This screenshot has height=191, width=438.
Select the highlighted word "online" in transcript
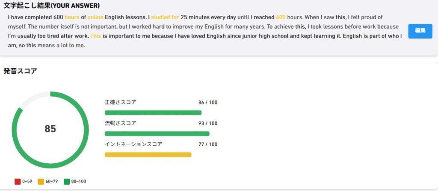pos(95,17)
